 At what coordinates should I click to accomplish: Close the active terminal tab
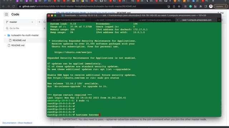(x=177, y=20)
